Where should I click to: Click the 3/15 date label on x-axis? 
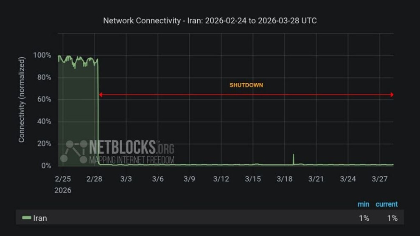pos(253,179)
